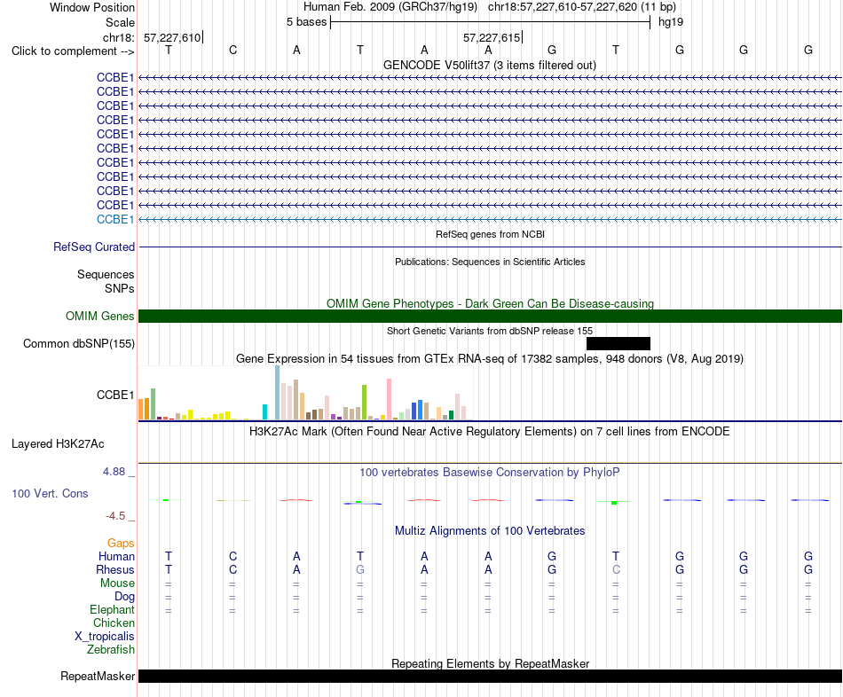Select the Rhesus alignment row label

click(x=115, y=569)
